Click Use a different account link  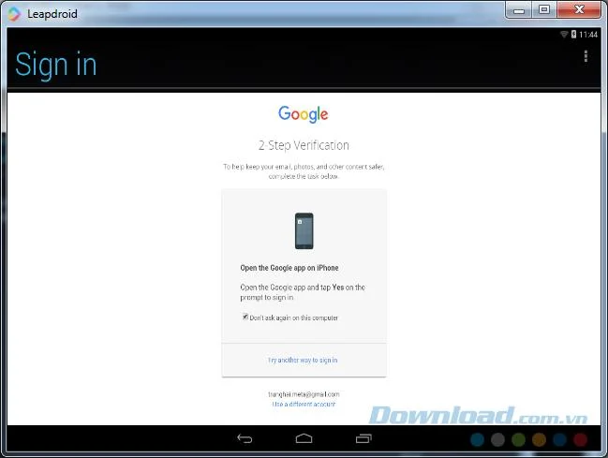tap(304, 404)
